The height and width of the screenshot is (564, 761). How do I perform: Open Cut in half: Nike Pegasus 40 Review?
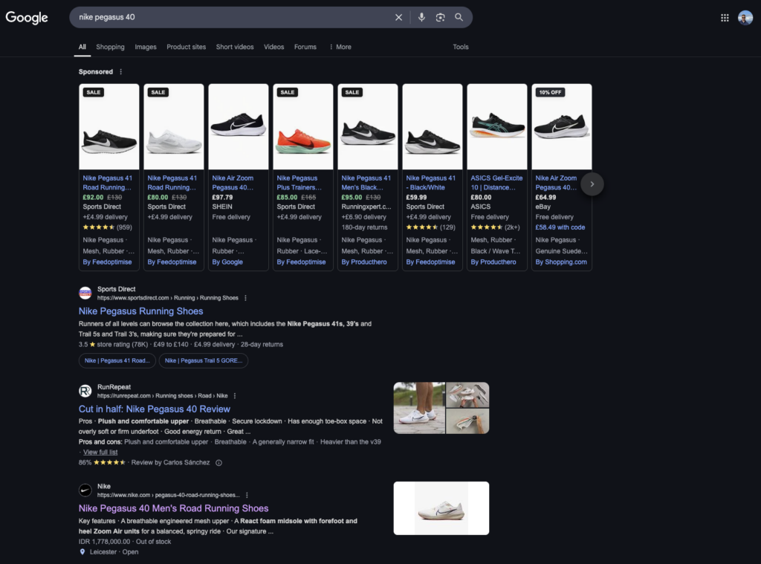click(x=155, y=409)
